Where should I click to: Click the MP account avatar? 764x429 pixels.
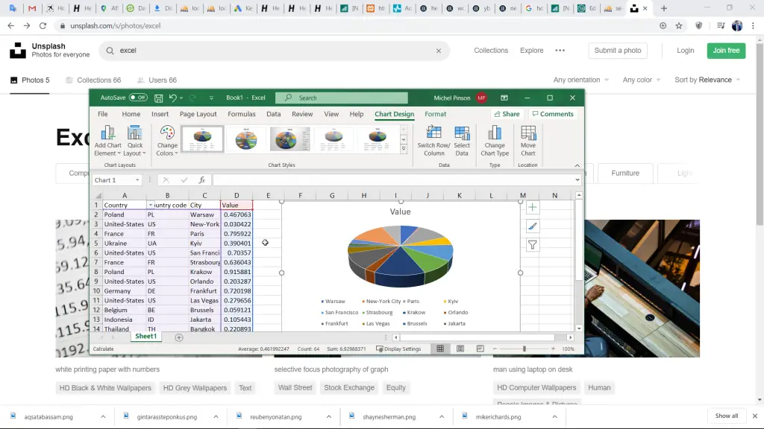tap(481, 98)
